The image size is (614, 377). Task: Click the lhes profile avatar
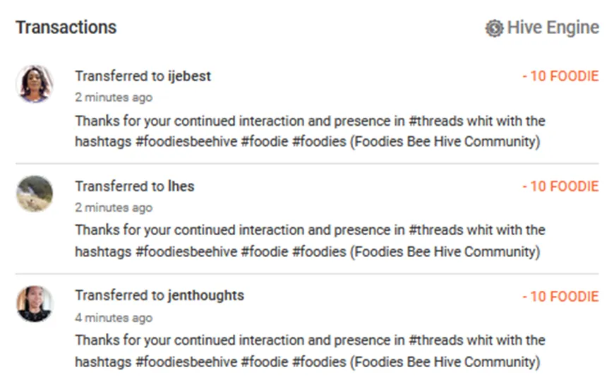(35, 193)
